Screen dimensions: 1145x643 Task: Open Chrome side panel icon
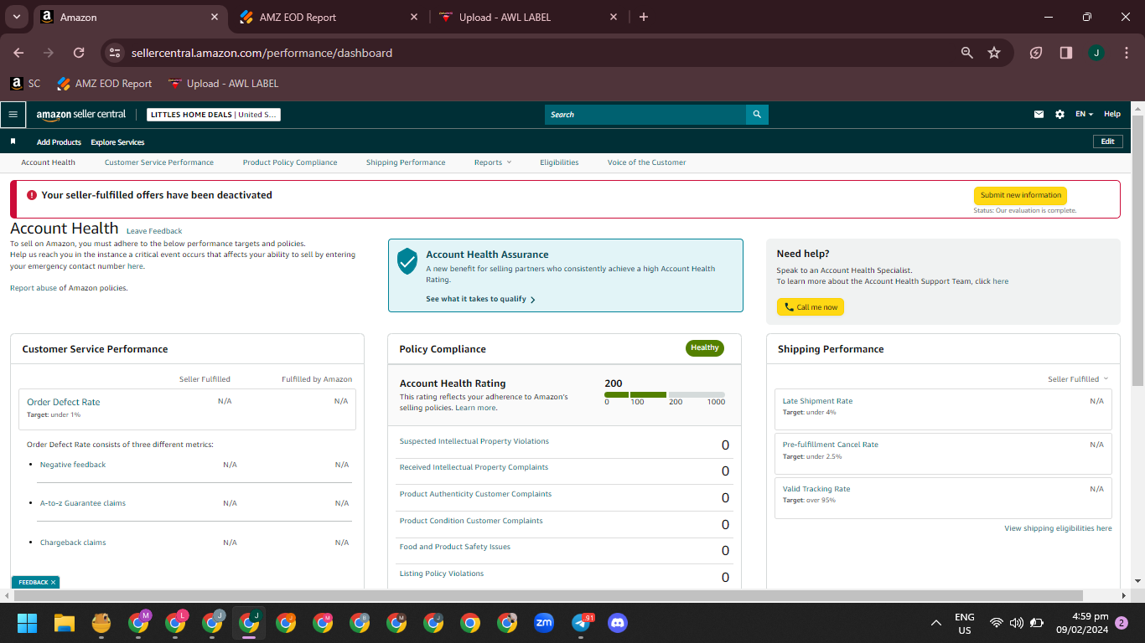click(x=1066, y=53)
